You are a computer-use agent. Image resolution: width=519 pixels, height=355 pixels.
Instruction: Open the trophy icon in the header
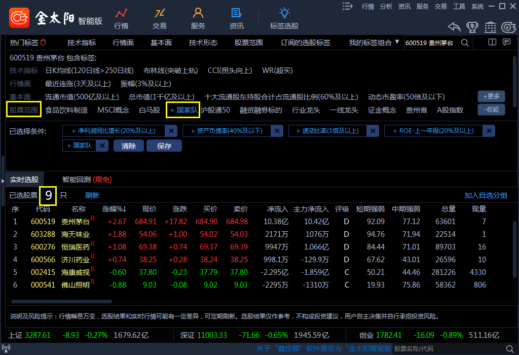click(472, 27)
